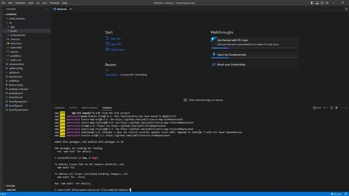Click the terminal shell cmd icon
The height and width of the screenshot is (196, 349).
pyautogui.click(x=315, y=108)
